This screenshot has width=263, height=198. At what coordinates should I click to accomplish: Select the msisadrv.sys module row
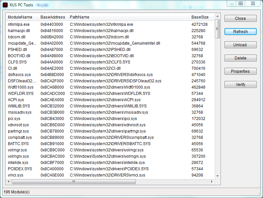click(x=110, y=112)
